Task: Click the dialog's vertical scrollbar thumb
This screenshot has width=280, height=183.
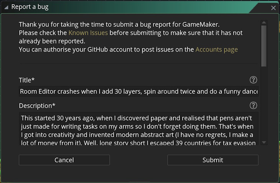Action: 264,45
